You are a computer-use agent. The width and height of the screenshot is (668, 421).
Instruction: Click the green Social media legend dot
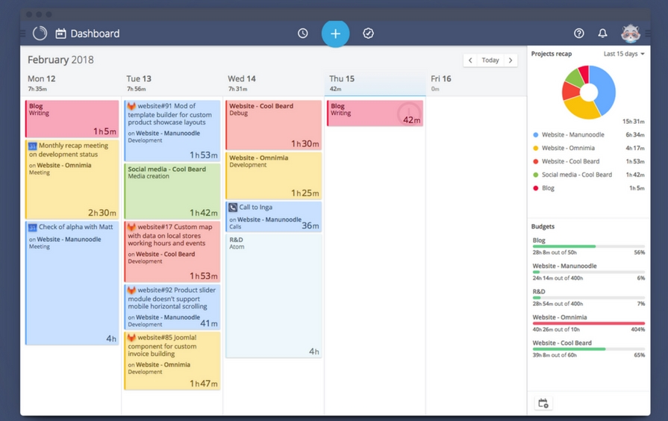coord(535,175)
